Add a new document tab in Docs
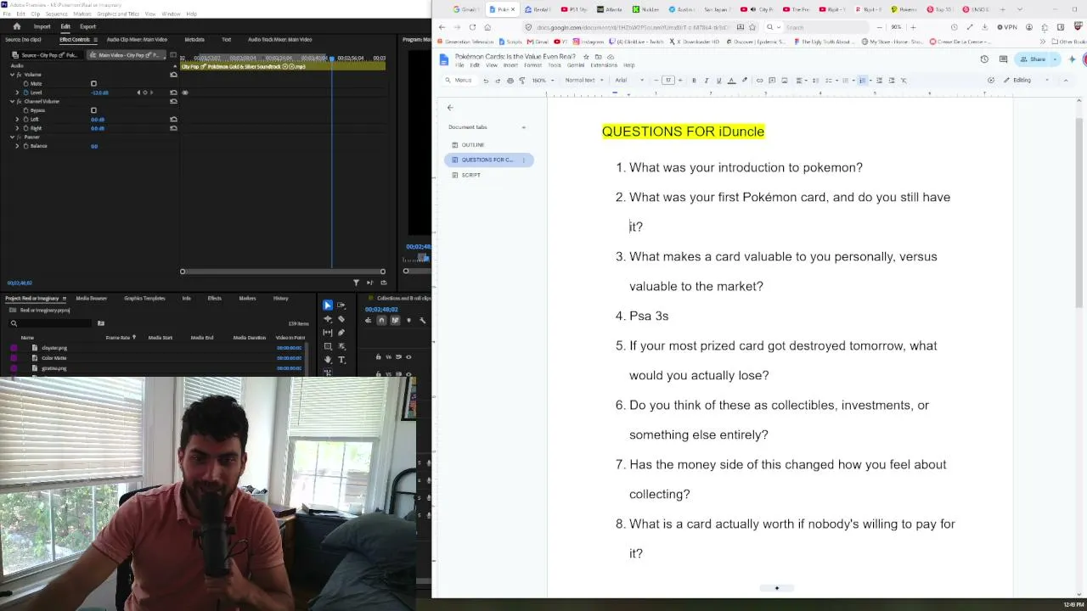The image size is (1087, 611). click(x=523, y=127)
